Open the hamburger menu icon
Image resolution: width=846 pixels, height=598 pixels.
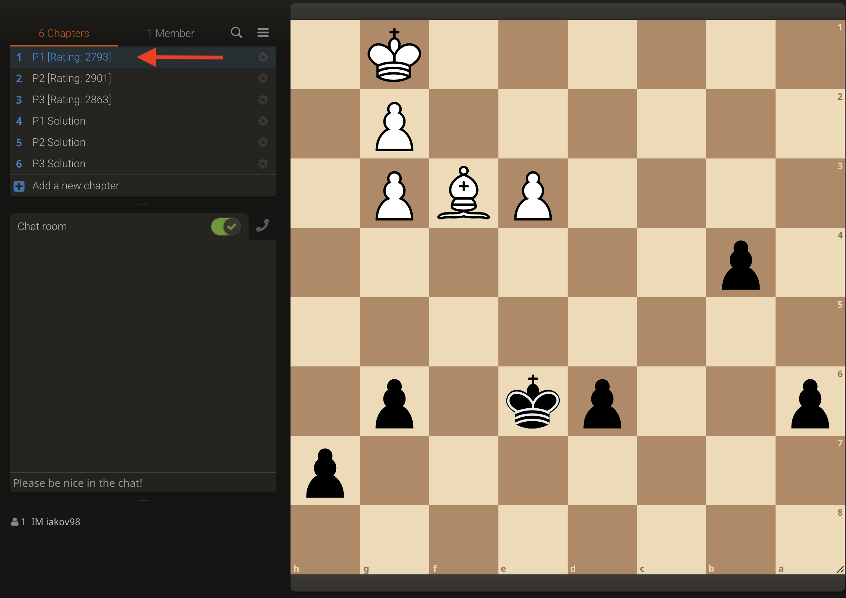click(x=263, y=33)
